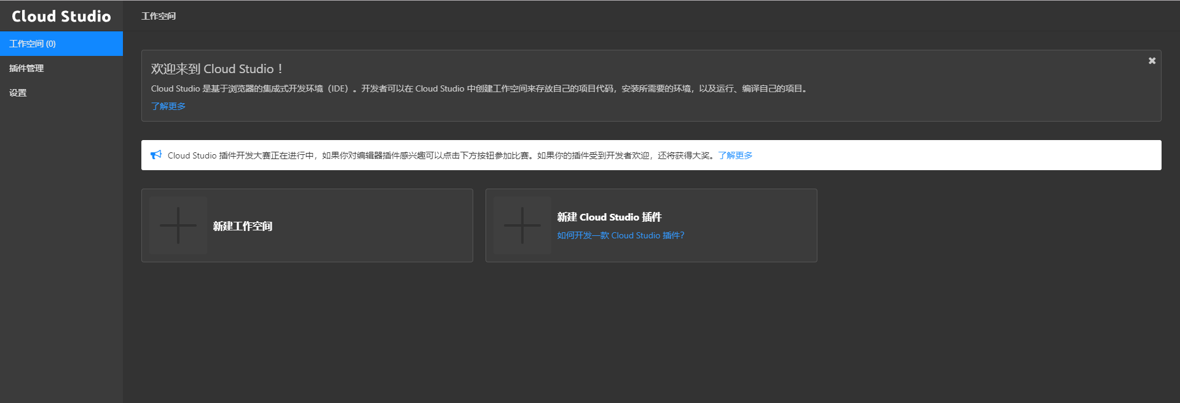This screenshot has width=1180, height=403.
Task: Click the 新建工作空间 label
Action: coord(243,226)
